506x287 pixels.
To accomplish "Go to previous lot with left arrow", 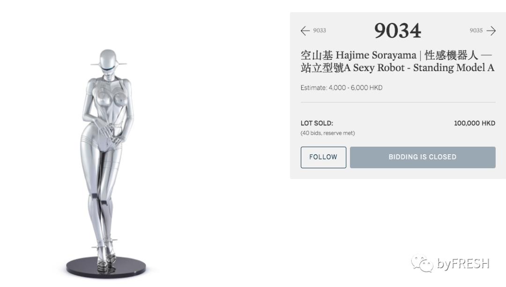I will pyautogui.click(x=305, y=30).
